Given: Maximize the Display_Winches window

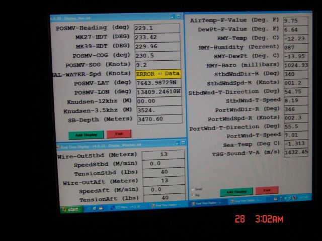Looking at the screenshot, I should pyautogui.click(x=183, y=143).
